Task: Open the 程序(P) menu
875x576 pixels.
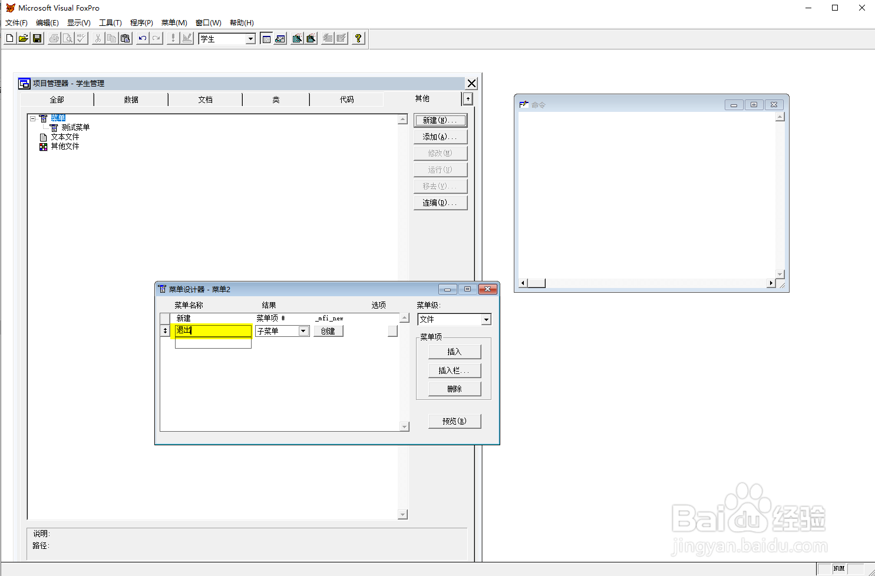Action: pyautogui.click(x=141, y=23)
